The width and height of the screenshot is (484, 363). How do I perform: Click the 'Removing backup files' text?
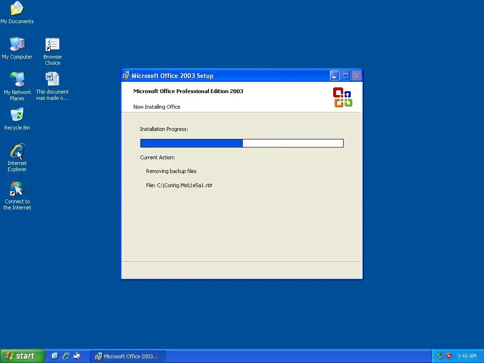pyautogui.click(x=171, y=171)
